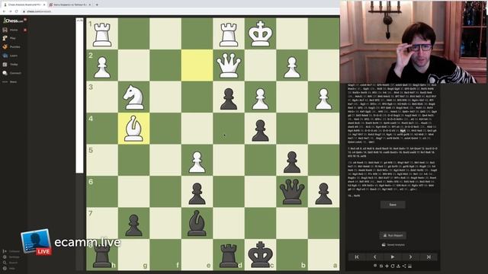This screenshot has height=274, width=488.
Task: Switch to the second browser tab
Action: [69, 5]
